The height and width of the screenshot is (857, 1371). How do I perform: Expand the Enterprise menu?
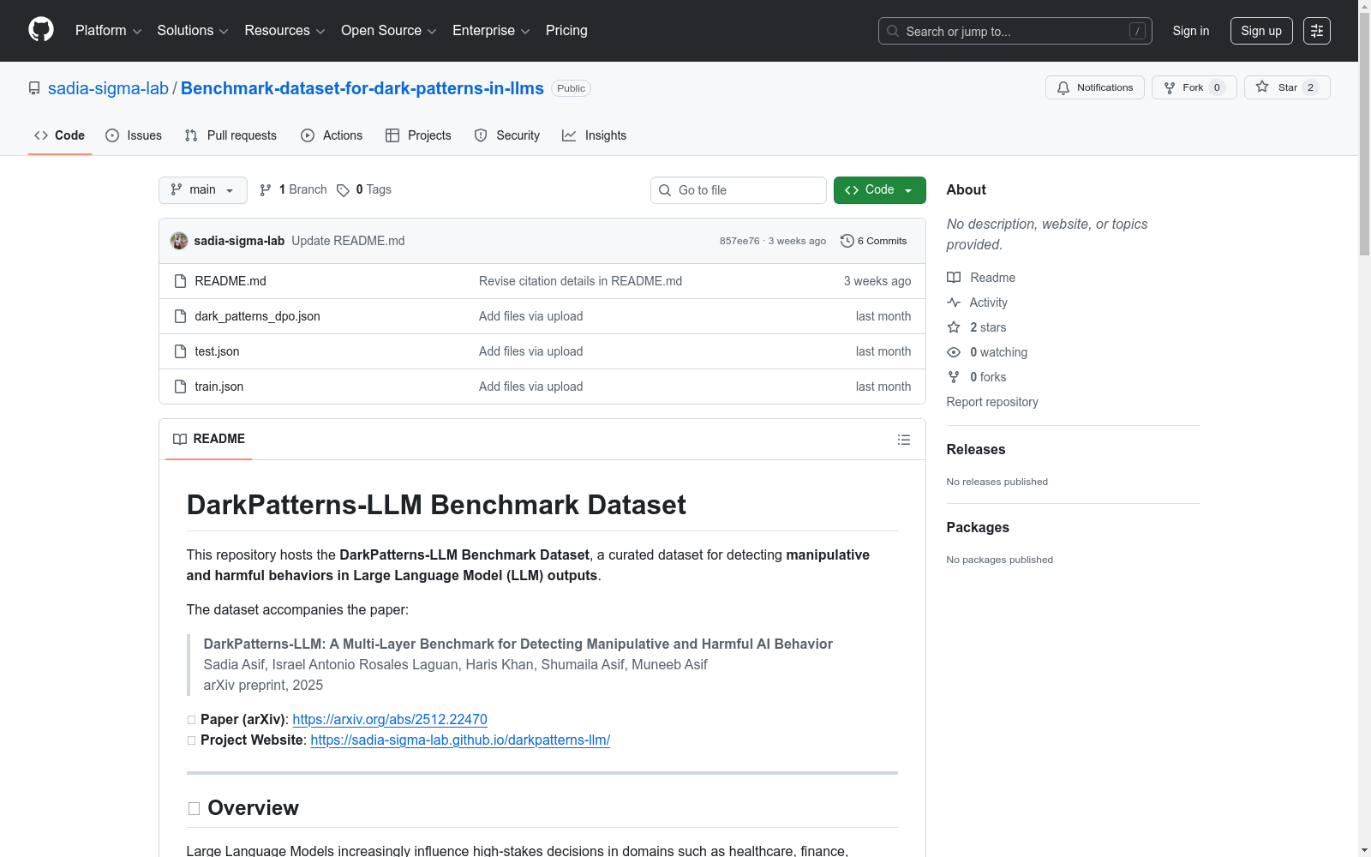coord(491,31)
